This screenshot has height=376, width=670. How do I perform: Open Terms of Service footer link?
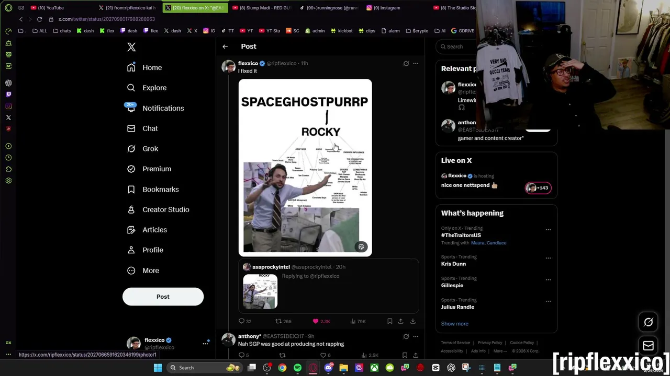click(455, 343)
